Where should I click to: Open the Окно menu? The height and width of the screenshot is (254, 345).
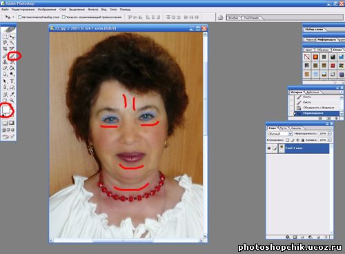[113, 10]
